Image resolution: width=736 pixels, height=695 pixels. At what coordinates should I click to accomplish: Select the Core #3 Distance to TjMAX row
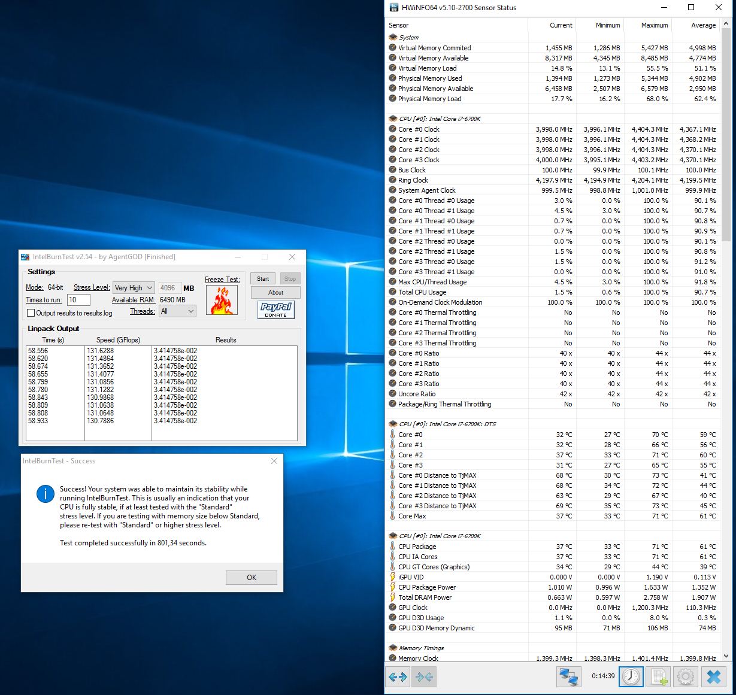552,506
